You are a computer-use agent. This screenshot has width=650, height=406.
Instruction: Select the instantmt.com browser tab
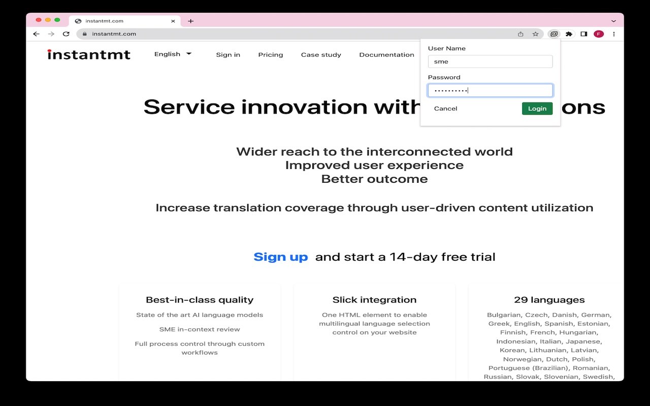tap(124, 21)
